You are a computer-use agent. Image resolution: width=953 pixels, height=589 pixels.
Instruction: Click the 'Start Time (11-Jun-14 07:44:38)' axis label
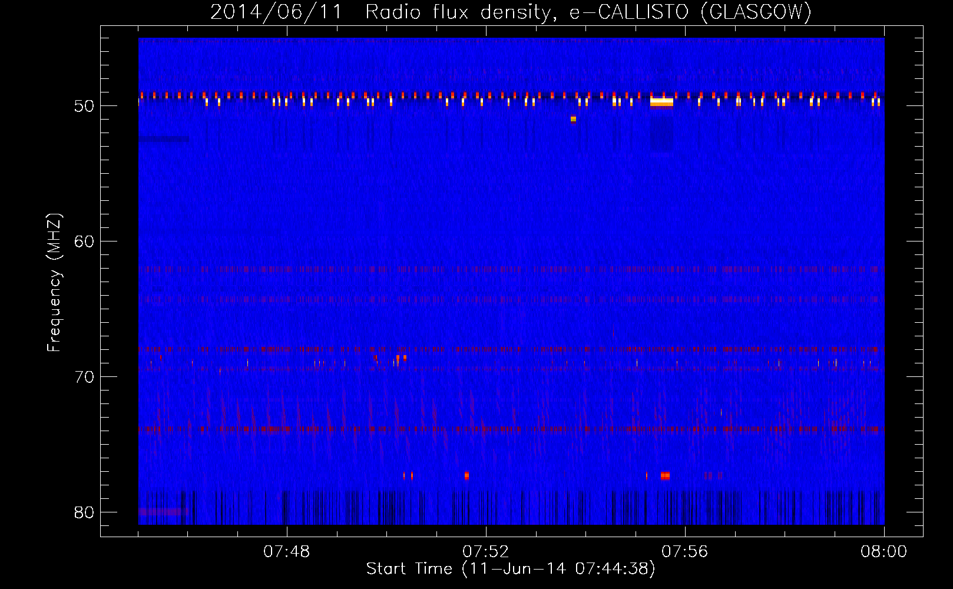511,569
